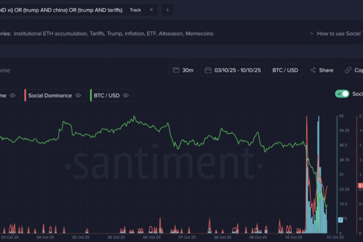Click the copy link icon
This screenshot has width=363, height=242.
click(x=349, y=70)
